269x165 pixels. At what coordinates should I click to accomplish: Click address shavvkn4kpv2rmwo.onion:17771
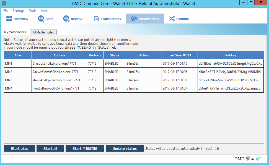click(x=59, y=80)
